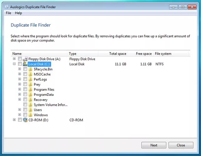Sort list by the Total space column header
This screenshot has width=201, height=156.
[x=117, y=54]
